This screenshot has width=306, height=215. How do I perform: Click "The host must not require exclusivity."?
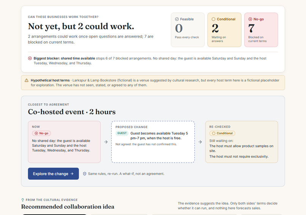click(239, 157)
